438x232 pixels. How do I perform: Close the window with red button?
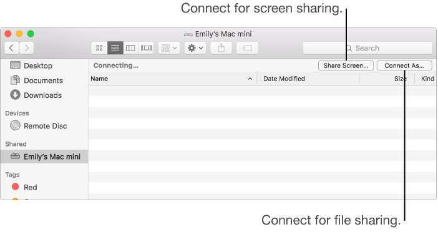click(8, 34)
